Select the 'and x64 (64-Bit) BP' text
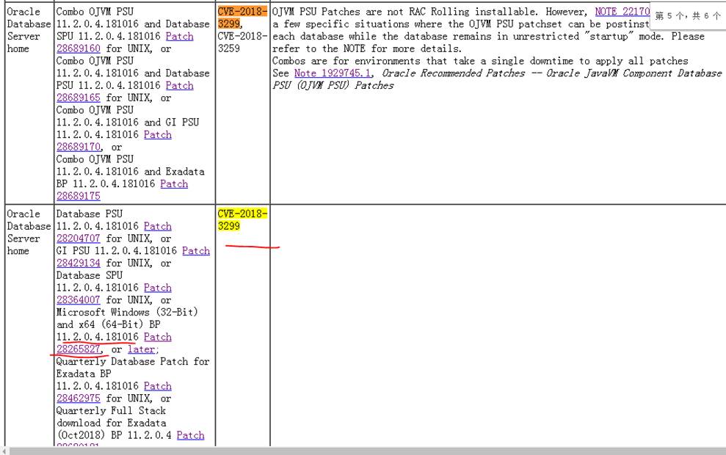Screen dimensions: 726x455 click(109, 324)
